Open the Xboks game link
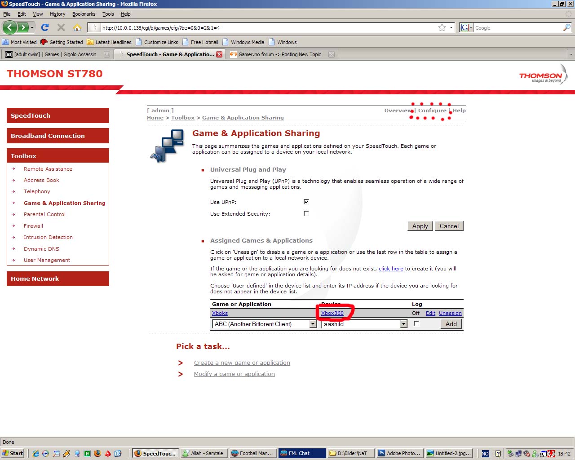The image size is (575, 460). [x=220, y=313]
